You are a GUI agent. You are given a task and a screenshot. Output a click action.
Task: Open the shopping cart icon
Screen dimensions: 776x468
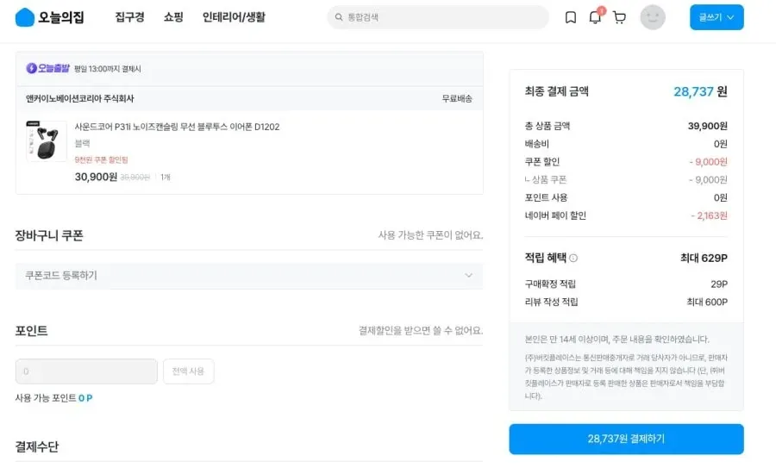(x=619, y=17)
